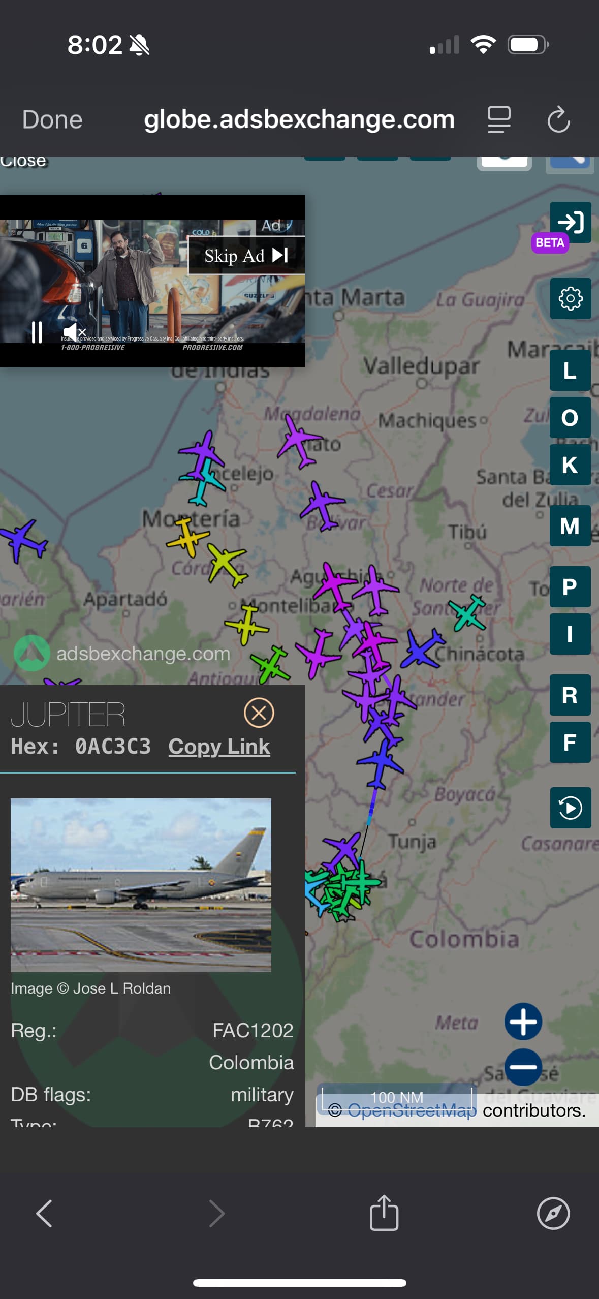Copy Link for hex 0AC3C3
The height and width of the screenshot is (1299, 599).
[219, 746]
